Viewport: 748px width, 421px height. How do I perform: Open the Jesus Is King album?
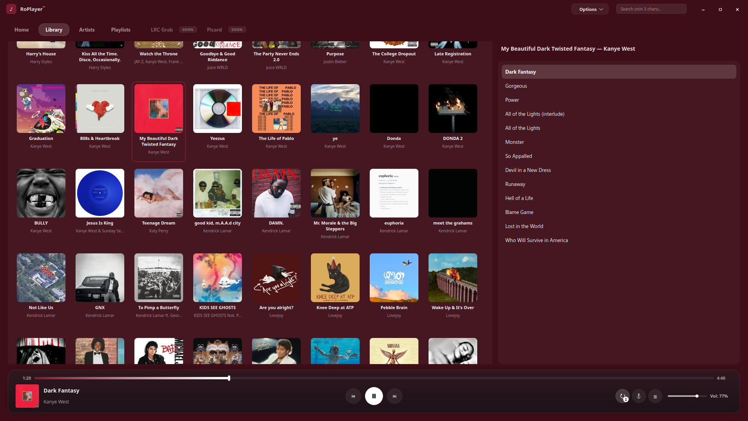pyautogui.click(x=100, y=193)
